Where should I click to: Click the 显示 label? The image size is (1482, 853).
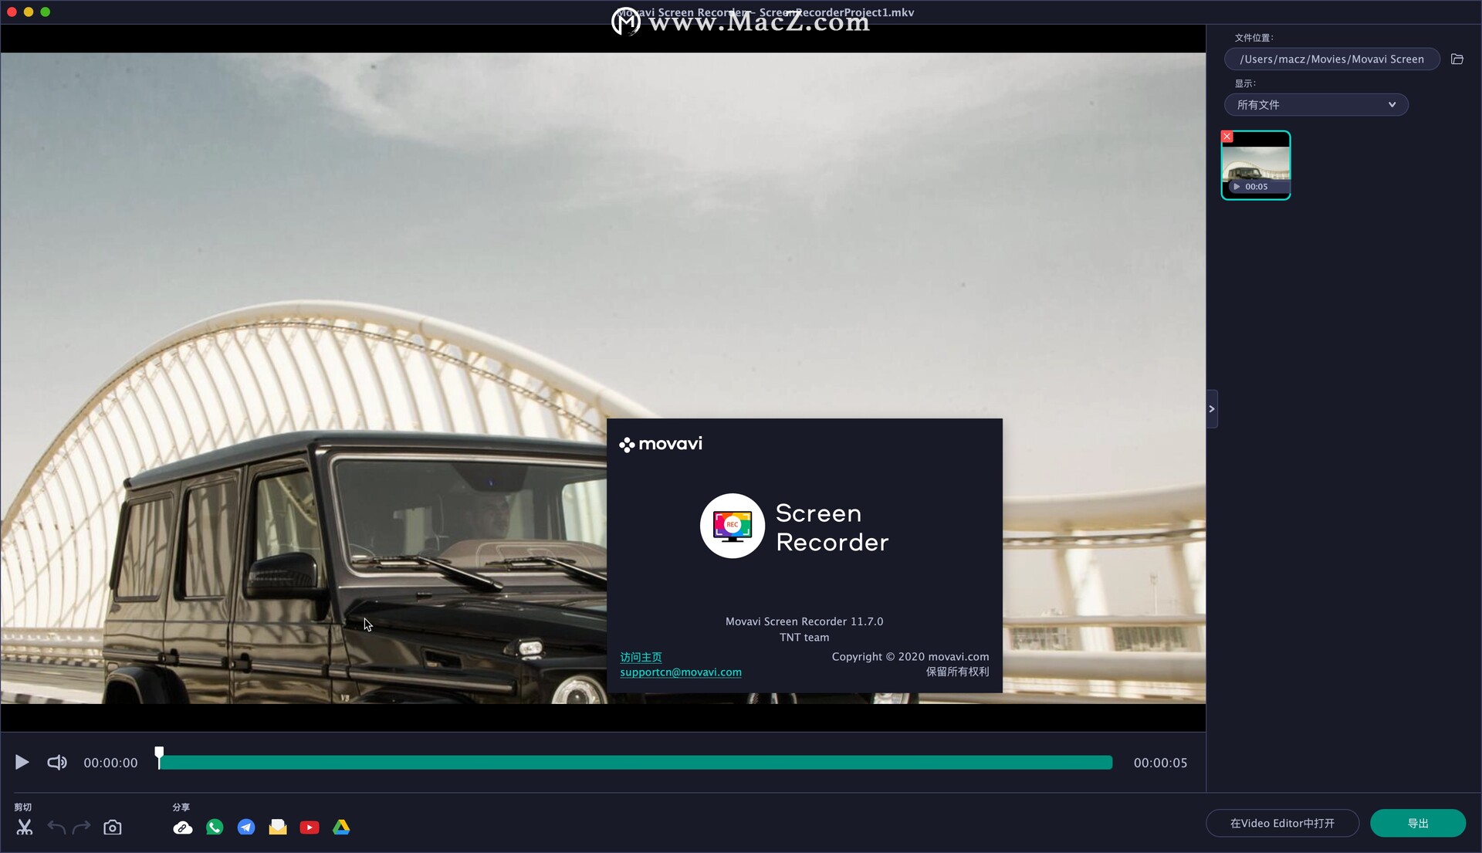click(x=1244, y=83)
